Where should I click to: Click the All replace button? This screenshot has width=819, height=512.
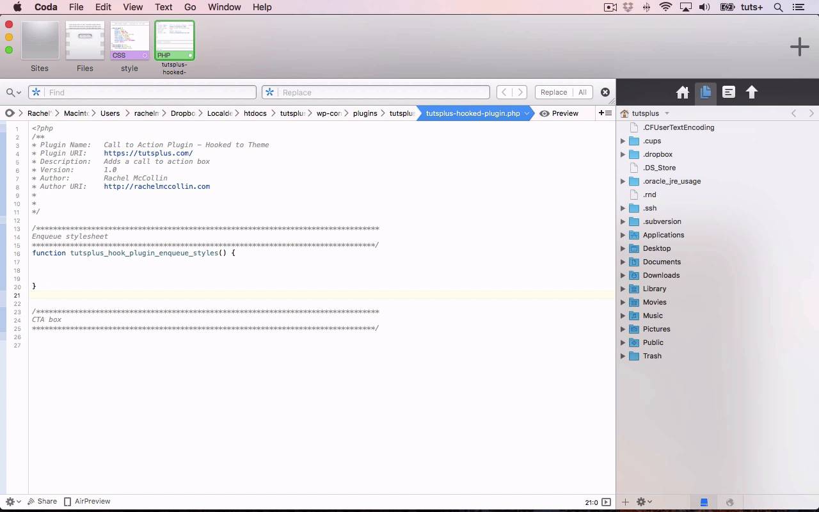click(582, 92)
